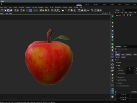Switch to the Layers tab
Image resolution: width=137 pixels, height=103 pixels.
[x=125, y=47]
